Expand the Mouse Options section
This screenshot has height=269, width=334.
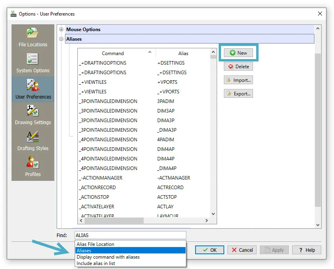61,30
